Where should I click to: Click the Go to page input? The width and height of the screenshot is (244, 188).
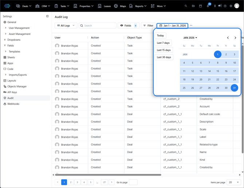coord(133,182)
